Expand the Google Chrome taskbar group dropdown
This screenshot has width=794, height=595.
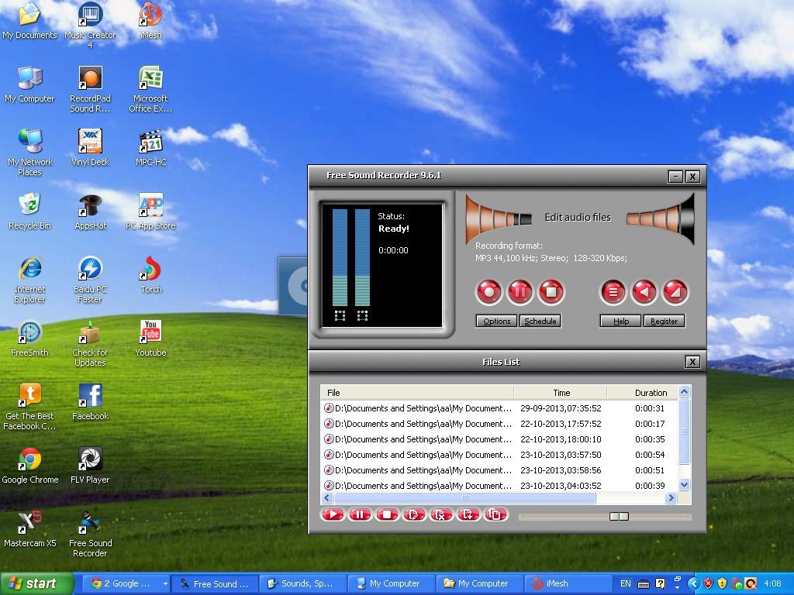click(x=164, y=583)
